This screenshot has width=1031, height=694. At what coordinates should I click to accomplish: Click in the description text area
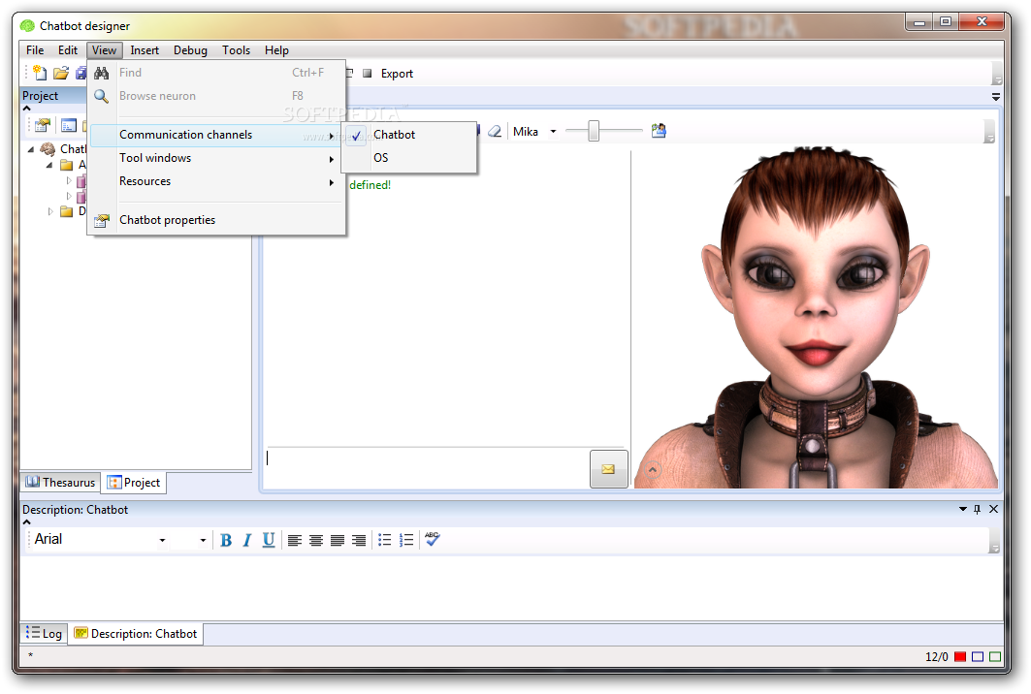click(x=511, y=588)
